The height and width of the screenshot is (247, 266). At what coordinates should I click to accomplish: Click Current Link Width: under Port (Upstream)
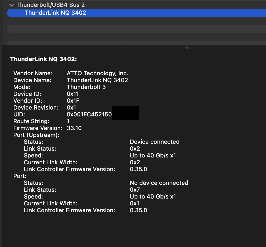coord(51,162)
